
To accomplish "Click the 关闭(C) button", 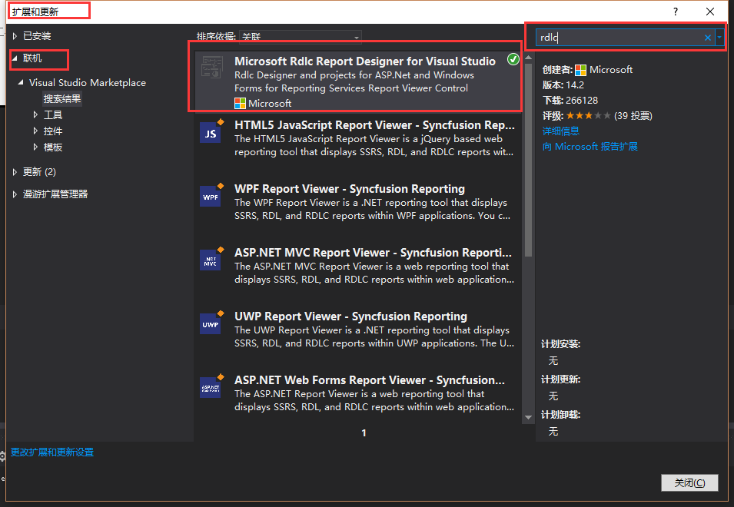I will pyautogui.click(x=689, y=482).
